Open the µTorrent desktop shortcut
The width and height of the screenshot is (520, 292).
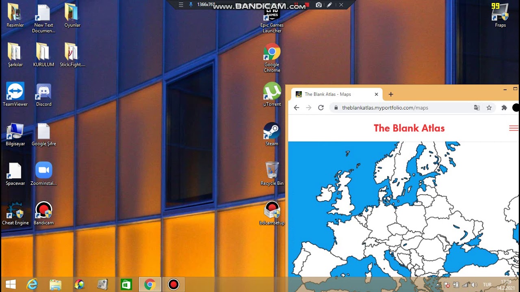[272, 94]
